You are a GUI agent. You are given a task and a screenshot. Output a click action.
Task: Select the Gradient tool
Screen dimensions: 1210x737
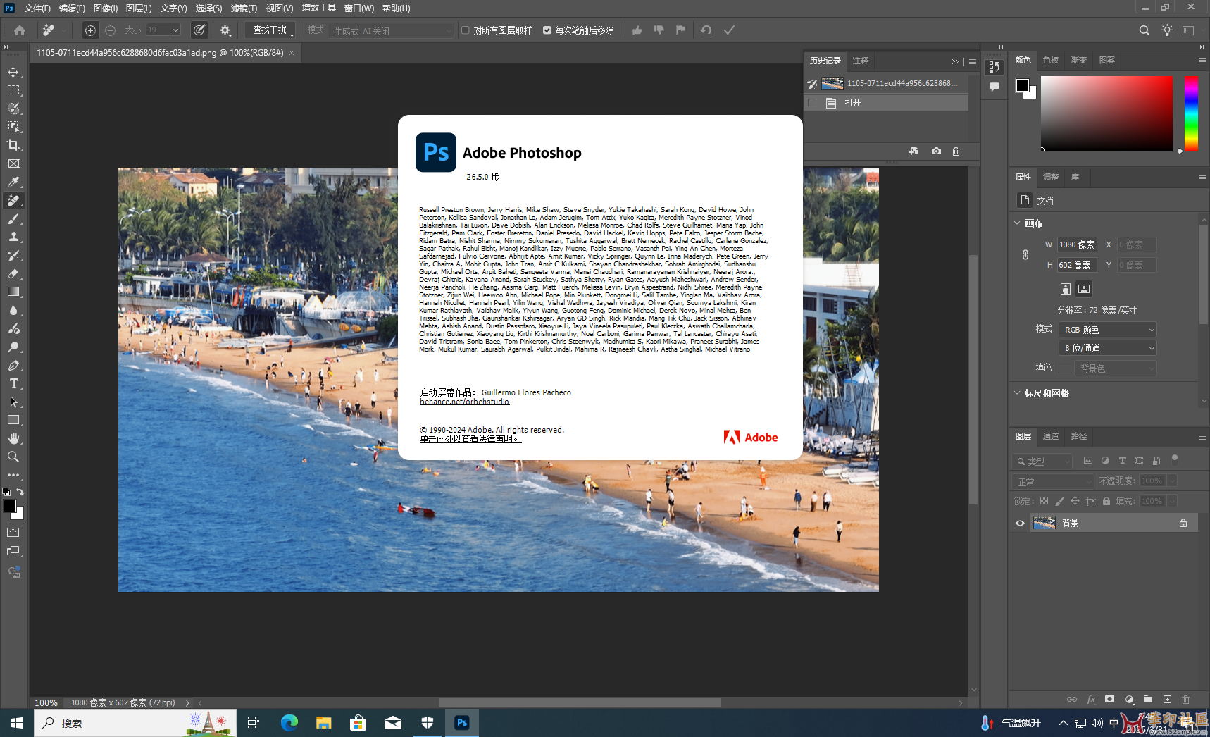tap(13, 292)
